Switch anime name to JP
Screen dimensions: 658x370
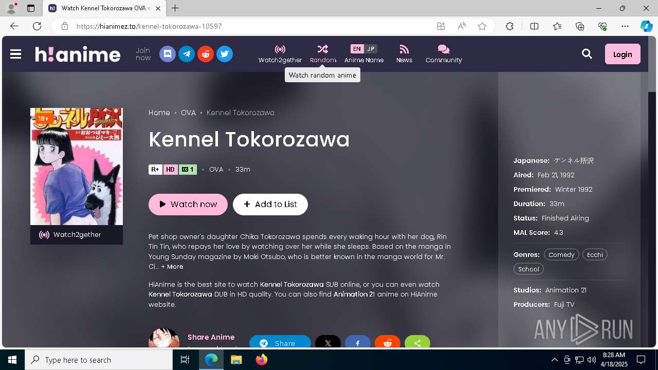pos(371,49)
